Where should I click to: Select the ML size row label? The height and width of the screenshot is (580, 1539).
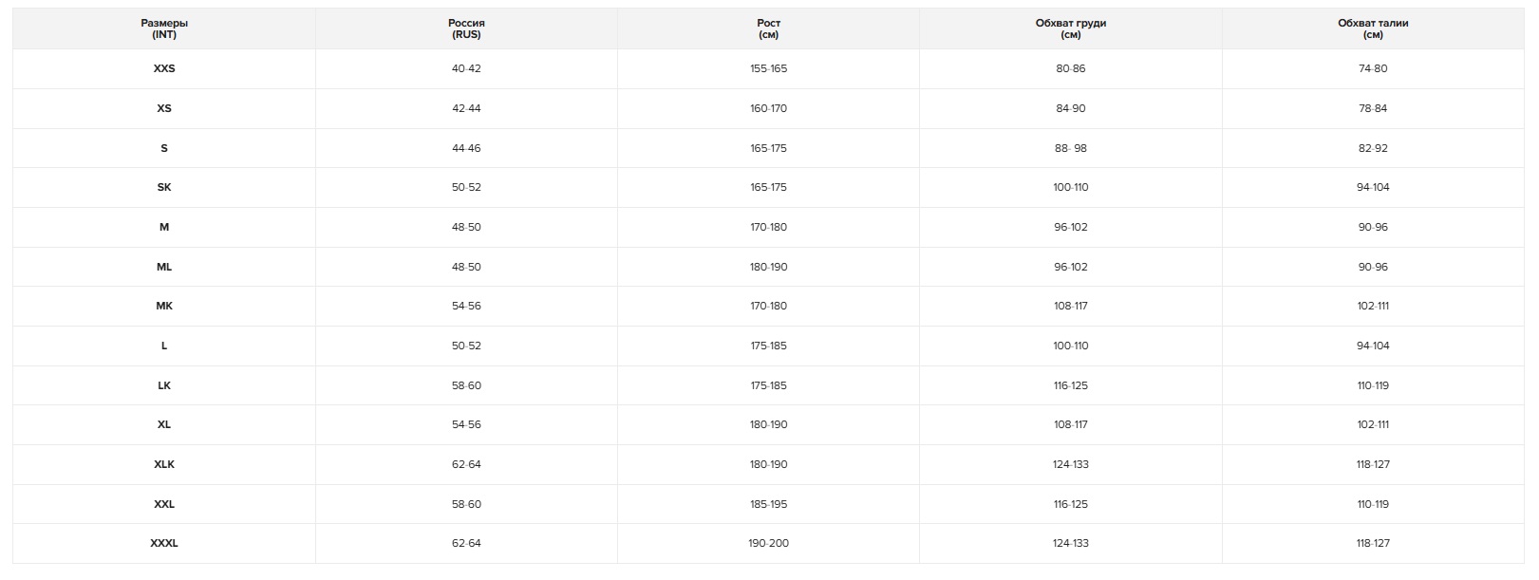[x=164, y=267]
